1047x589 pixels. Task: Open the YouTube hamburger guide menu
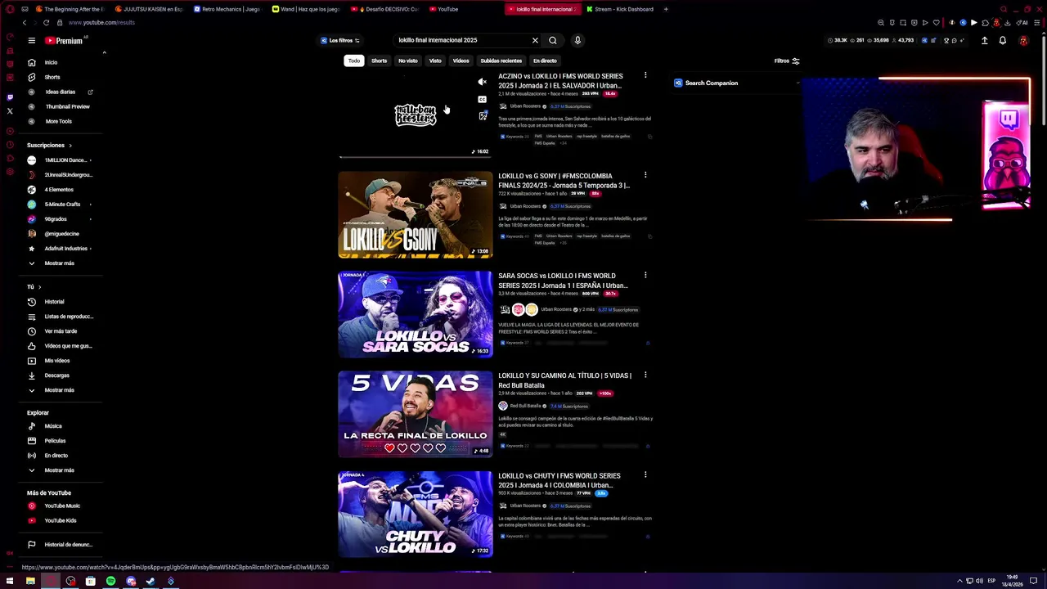tap(31, 40)
